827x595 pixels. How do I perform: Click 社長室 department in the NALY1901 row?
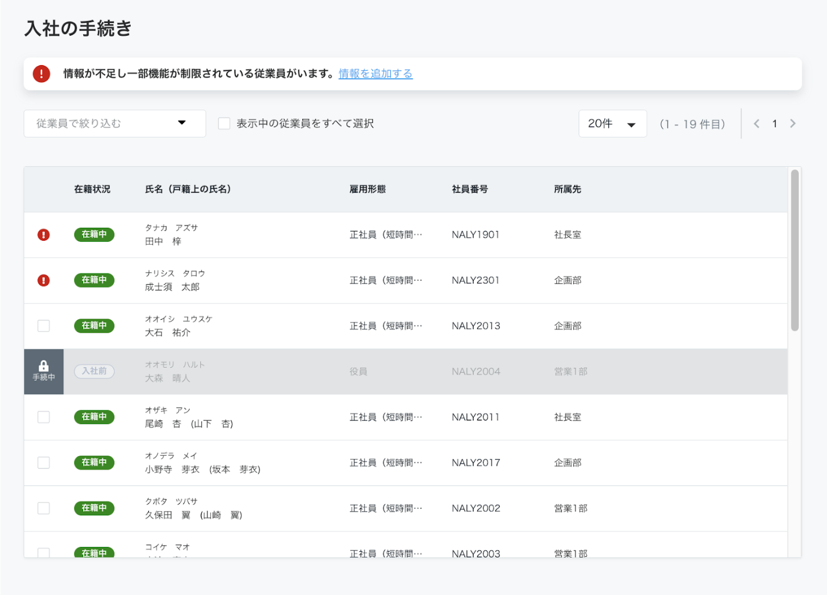click(x=568, y=235)
